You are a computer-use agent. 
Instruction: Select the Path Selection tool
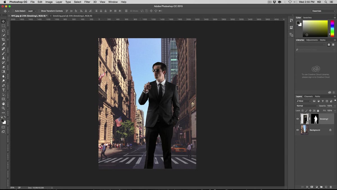click(x=3, y=95)
